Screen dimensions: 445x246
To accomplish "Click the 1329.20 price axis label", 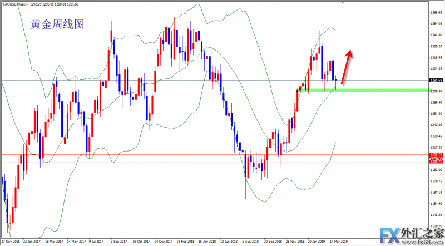I will (x=436, y=47).
